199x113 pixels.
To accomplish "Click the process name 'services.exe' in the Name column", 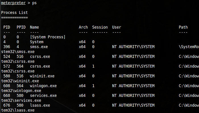I will (x=43, y=95).
